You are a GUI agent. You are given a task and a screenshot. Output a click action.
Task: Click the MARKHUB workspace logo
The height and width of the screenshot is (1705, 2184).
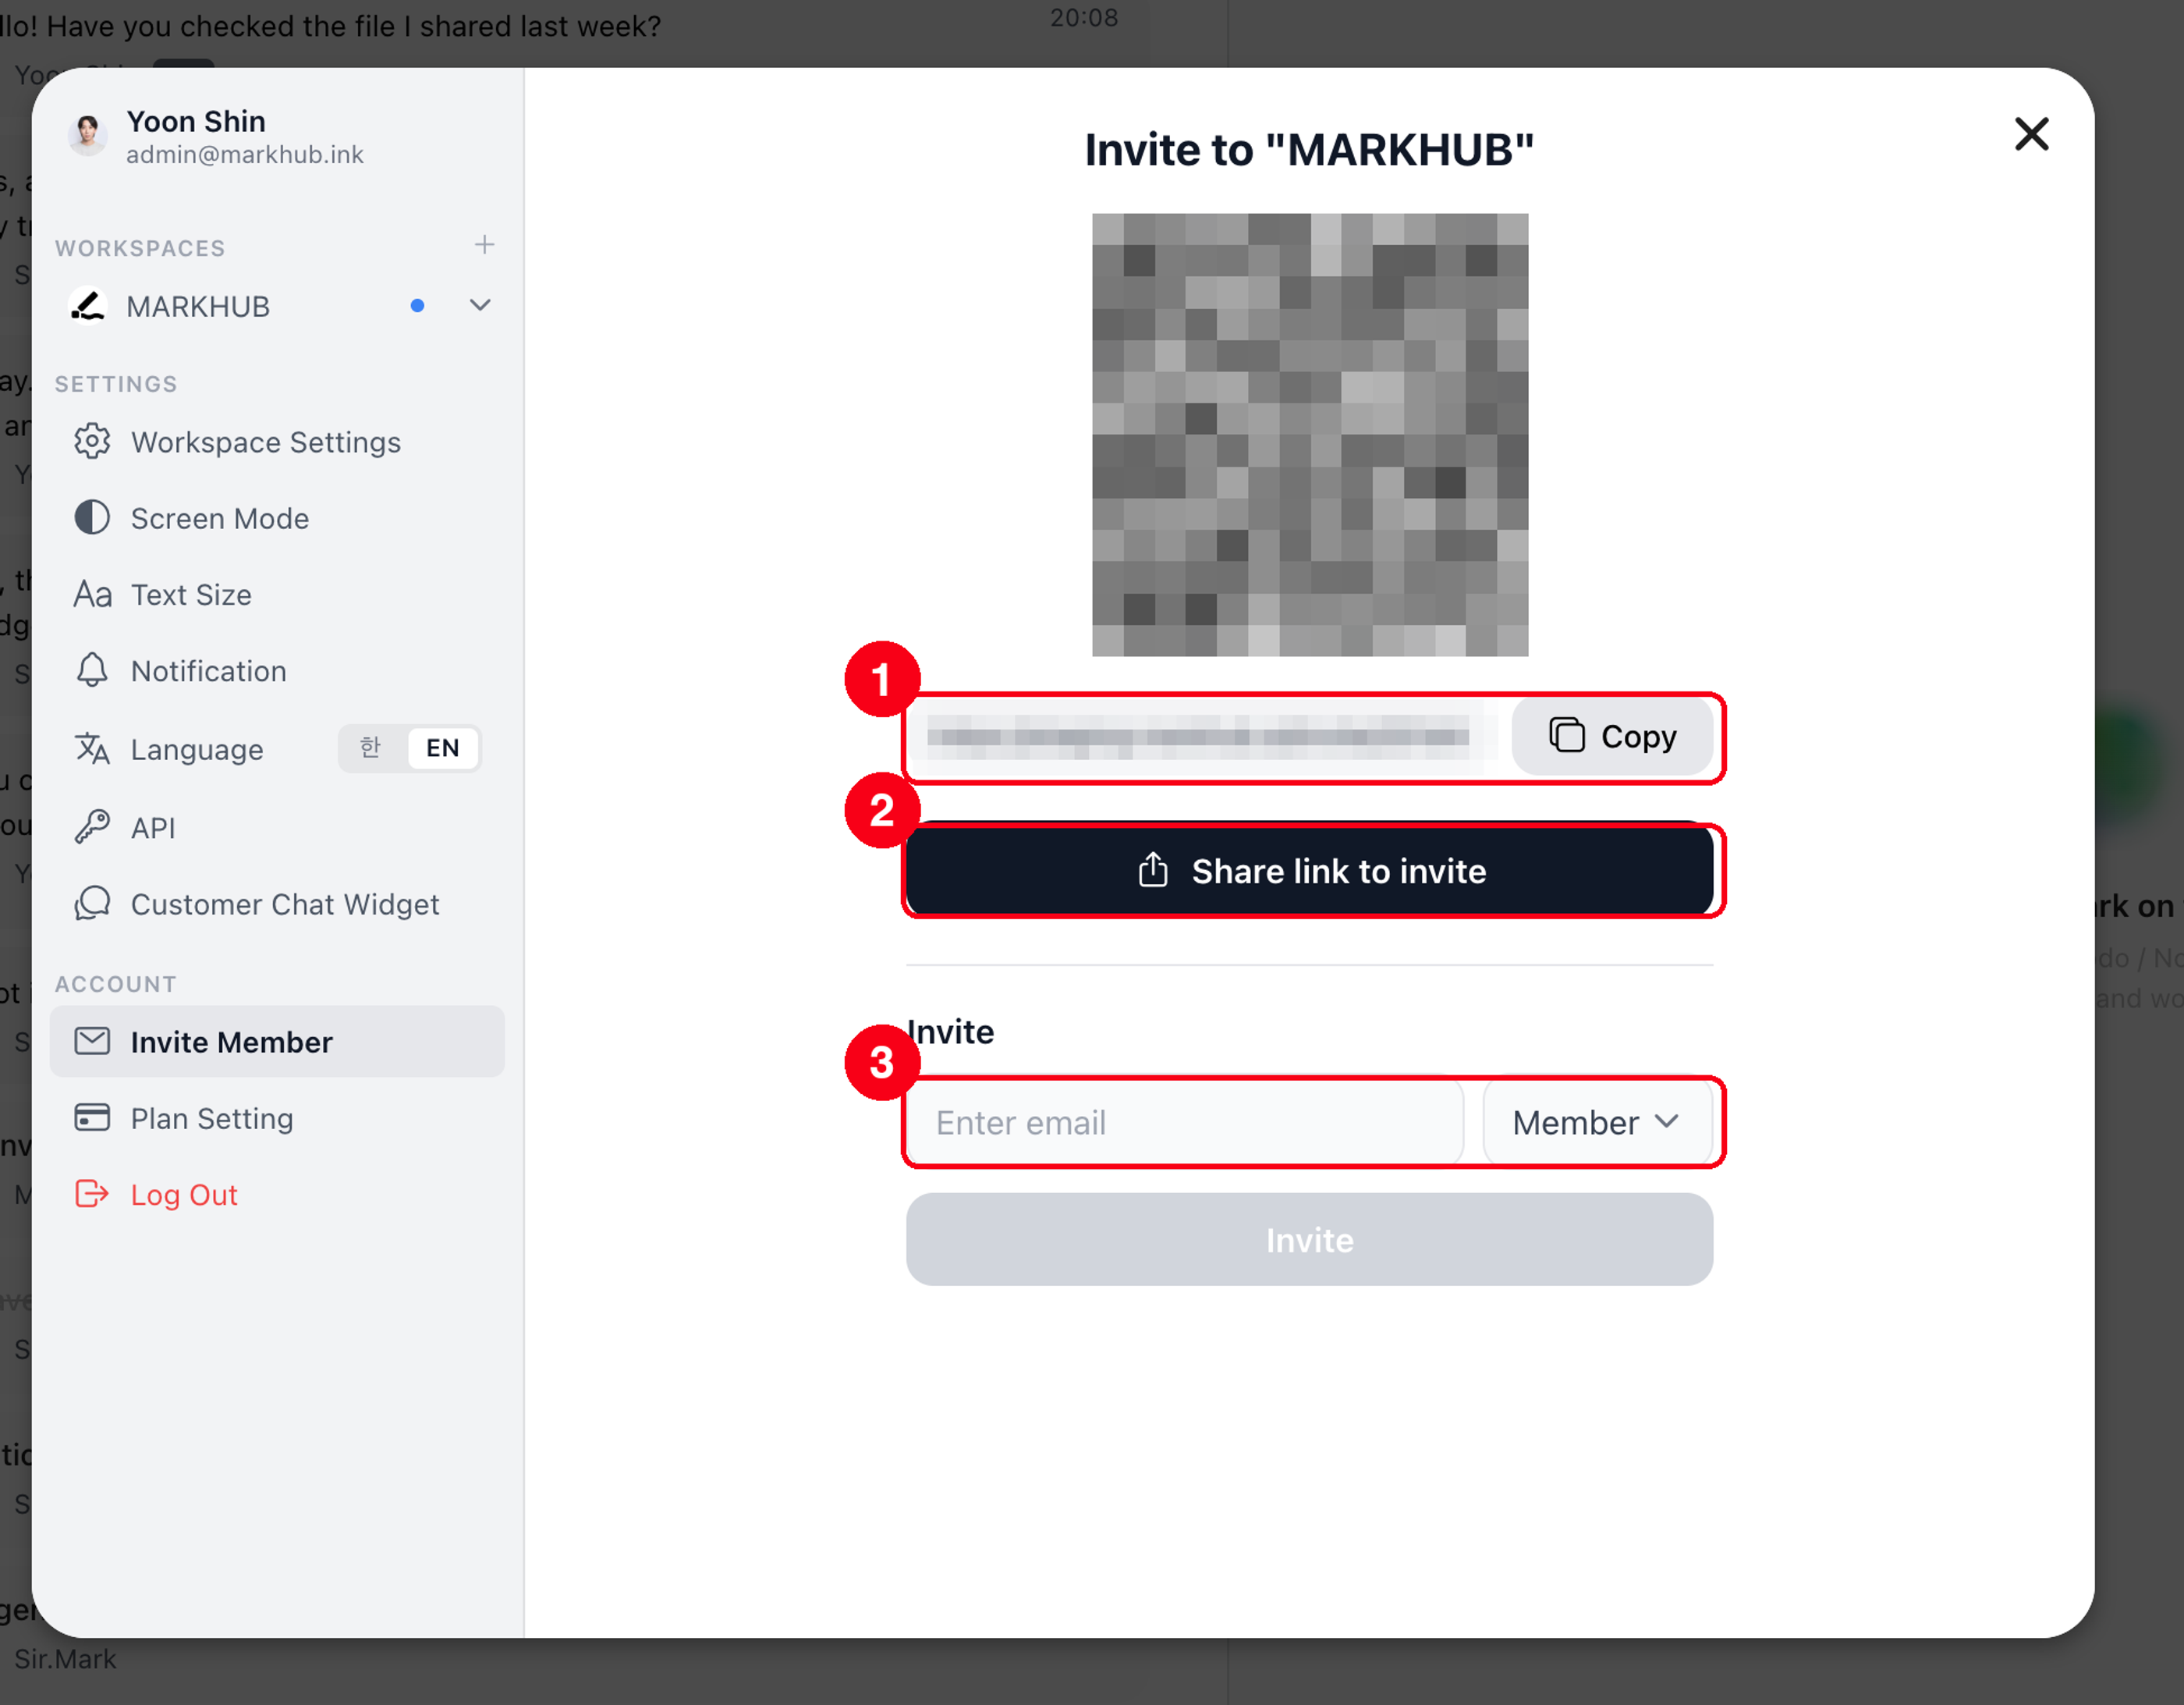click(88, 306)
